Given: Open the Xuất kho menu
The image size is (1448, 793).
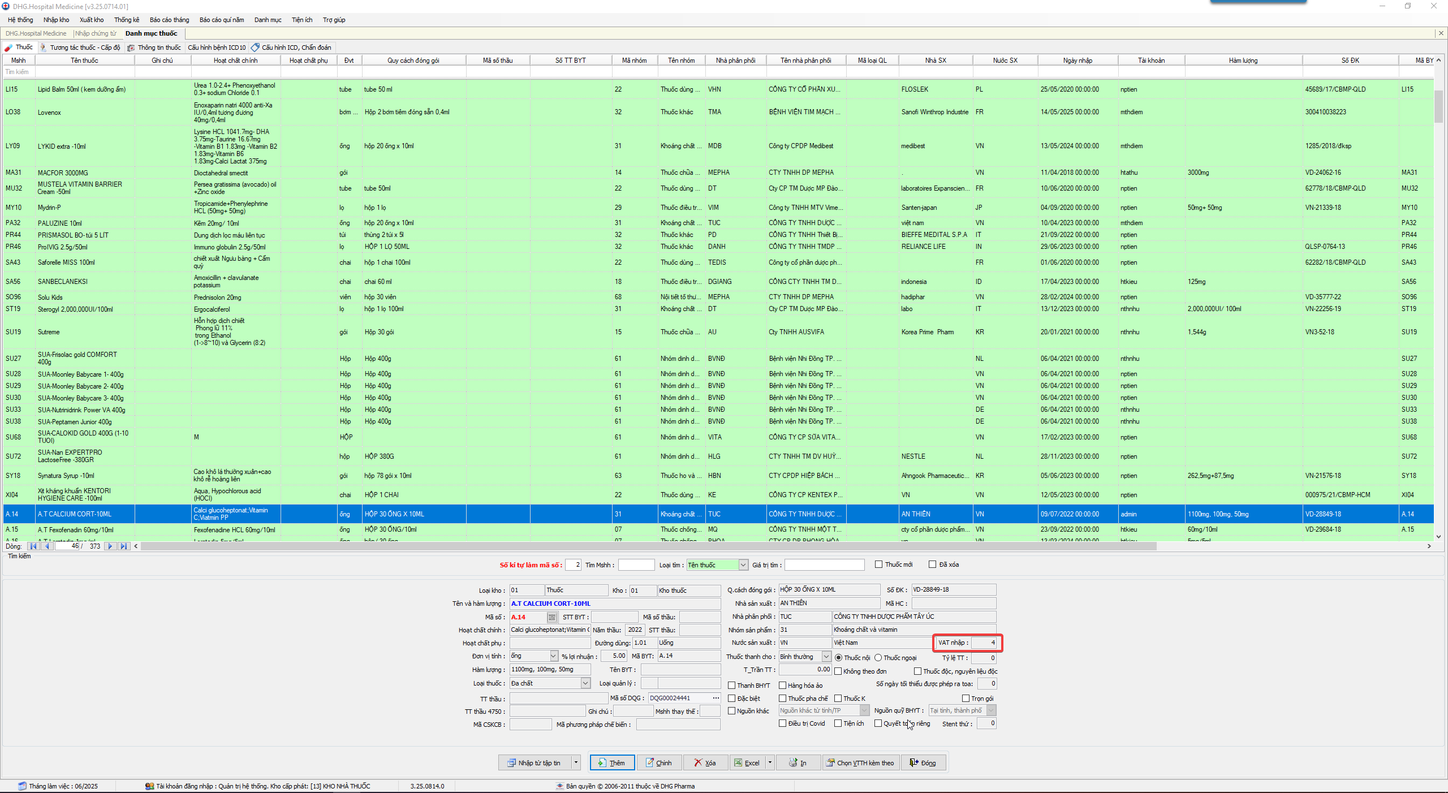Looking at the screenshot, I should click(92, 20).
